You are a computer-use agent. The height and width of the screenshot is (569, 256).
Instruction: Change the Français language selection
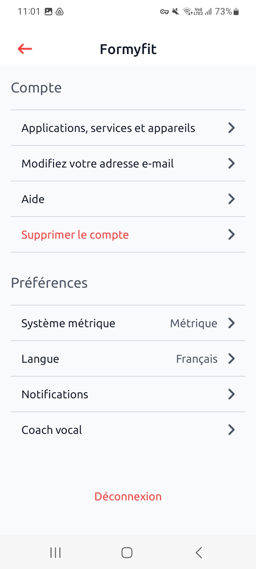(x=197, y=359)
